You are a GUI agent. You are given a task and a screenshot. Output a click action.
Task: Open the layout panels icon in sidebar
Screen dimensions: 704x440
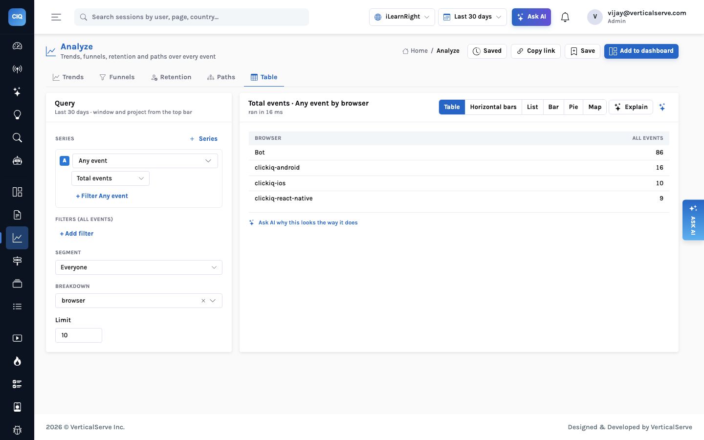[x=17, y=192]
